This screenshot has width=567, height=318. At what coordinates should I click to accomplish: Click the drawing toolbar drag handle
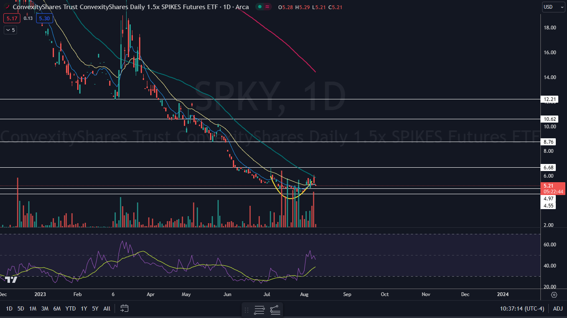pyautogui.click(x=247, y=310)
